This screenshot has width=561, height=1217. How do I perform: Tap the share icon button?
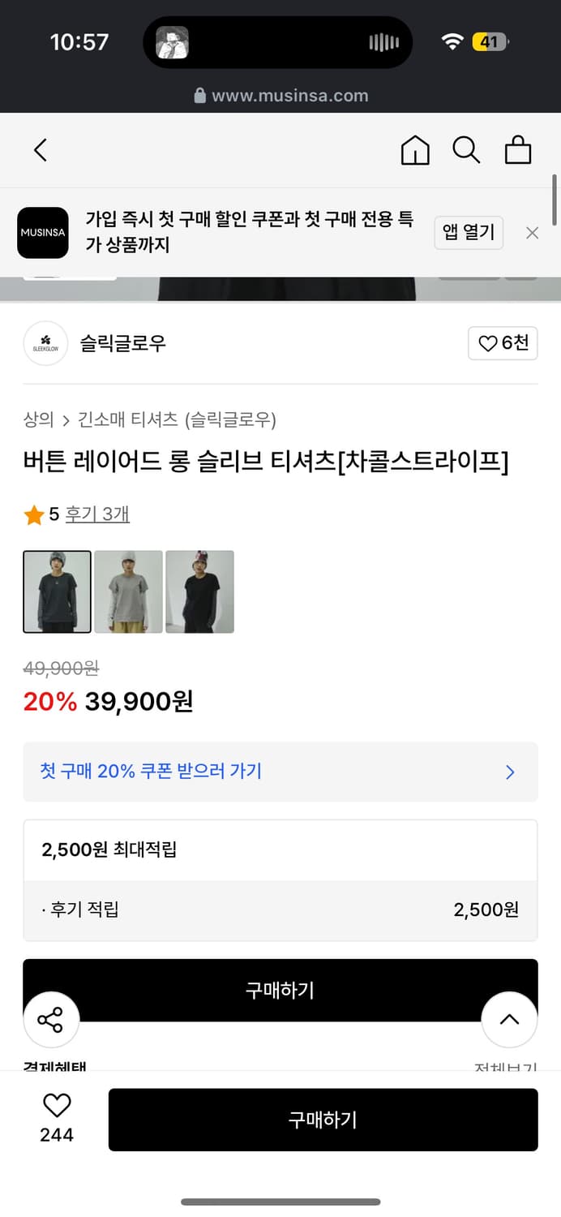pyautogui.click(x=51, y=1020)
